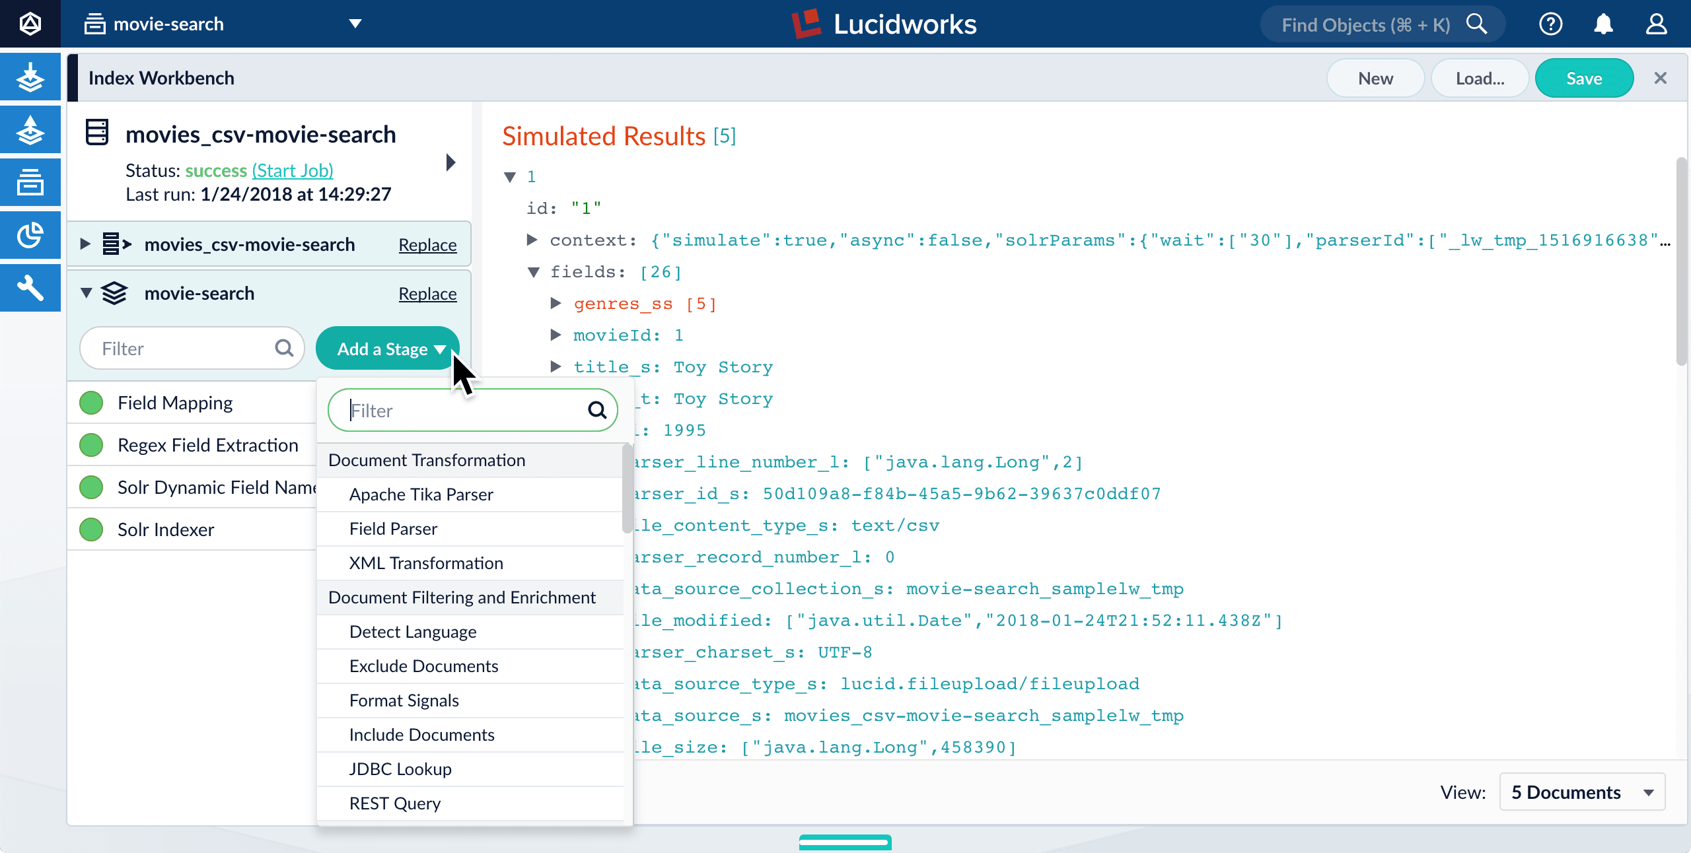Collapse the fields [26] node

coord(534,272)
